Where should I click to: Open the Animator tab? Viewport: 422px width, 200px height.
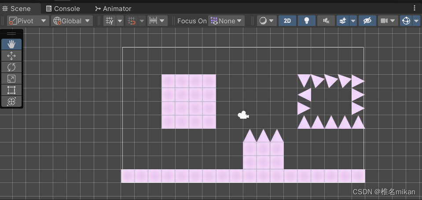coord(113,9)
